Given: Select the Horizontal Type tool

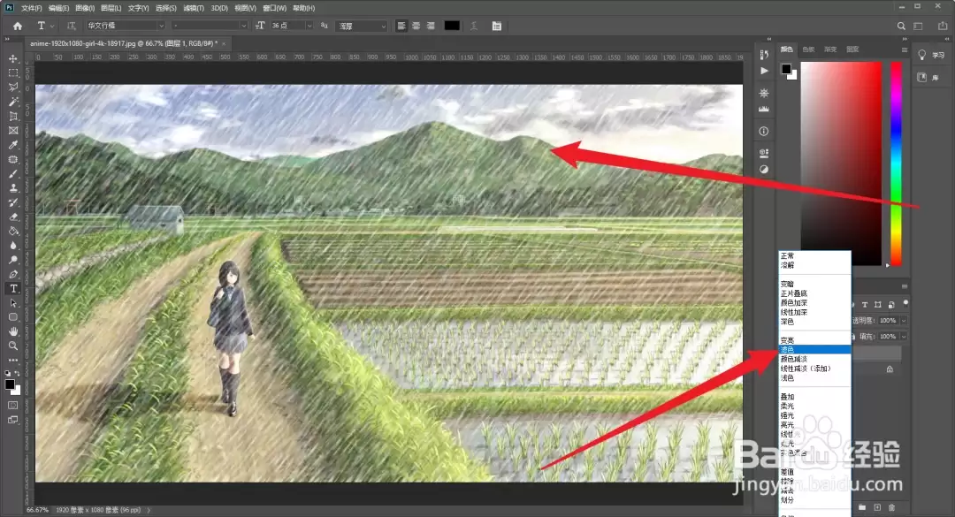Looking at the screenshot, I should (12, 289).
